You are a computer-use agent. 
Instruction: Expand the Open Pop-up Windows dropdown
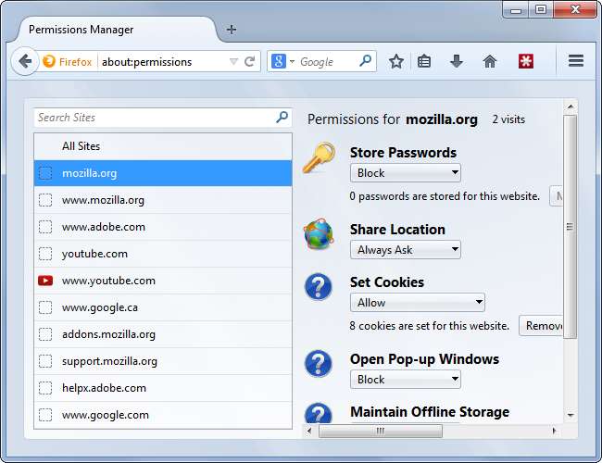[x=405, y=380]
